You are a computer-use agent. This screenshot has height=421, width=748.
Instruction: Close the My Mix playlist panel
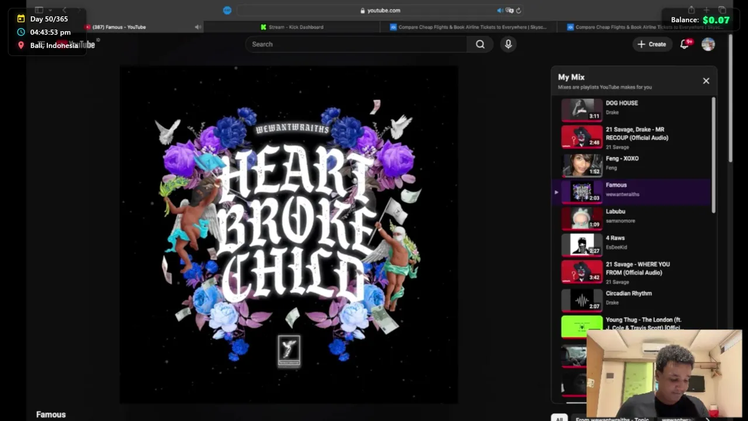coord(706,81)
